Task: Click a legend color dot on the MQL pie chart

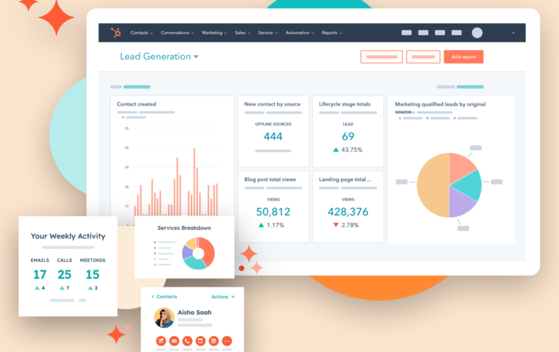Action: pyautogui.click(x=400, y=118)
